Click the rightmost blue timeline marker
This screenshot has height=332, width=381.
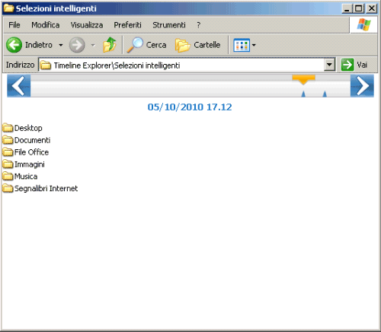pos(325,94)
